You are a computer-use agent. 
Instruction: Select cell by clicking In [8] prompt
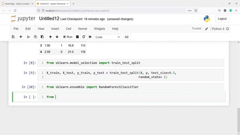(30, 63)
